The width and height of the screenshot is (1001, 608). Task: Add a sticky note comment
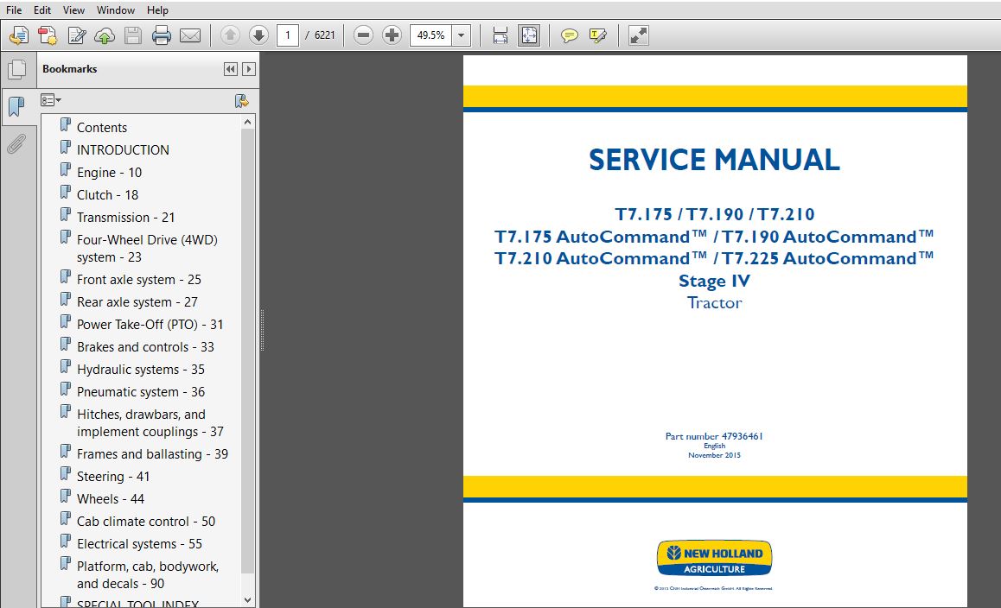tap(569, 35)
